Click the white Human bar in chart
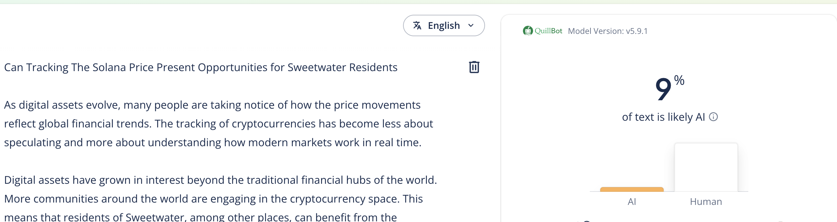Viewport: 837px width, 222px height. coord(706,167)
